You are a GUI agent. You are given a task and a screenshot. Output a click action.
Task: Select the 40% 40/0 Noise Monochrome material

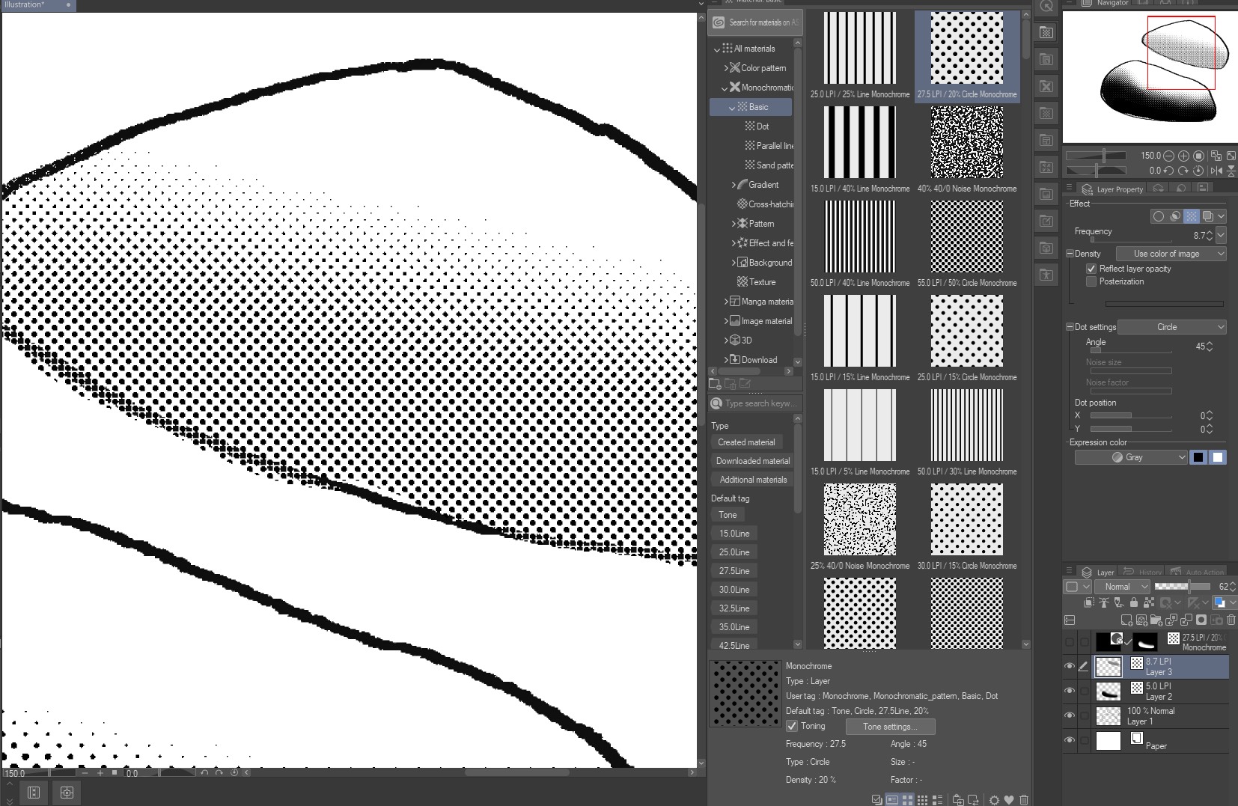coord(967,149)
